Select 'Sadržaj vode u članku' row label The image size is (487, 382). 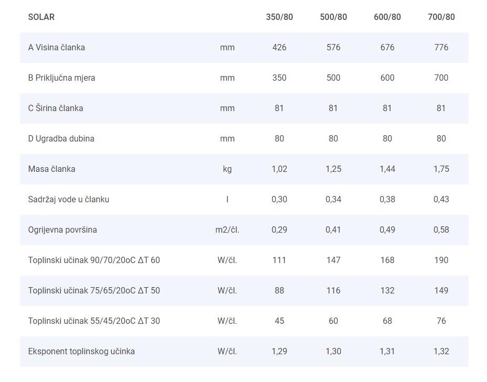[69, 199]
